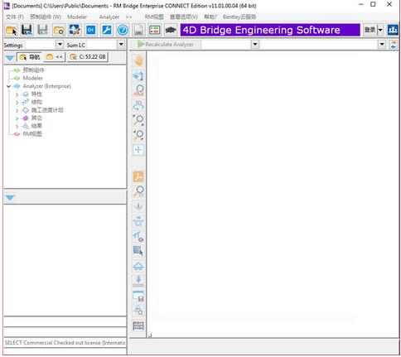Open the dropdown beside Recalculate Analyzer

click(255, 44)
